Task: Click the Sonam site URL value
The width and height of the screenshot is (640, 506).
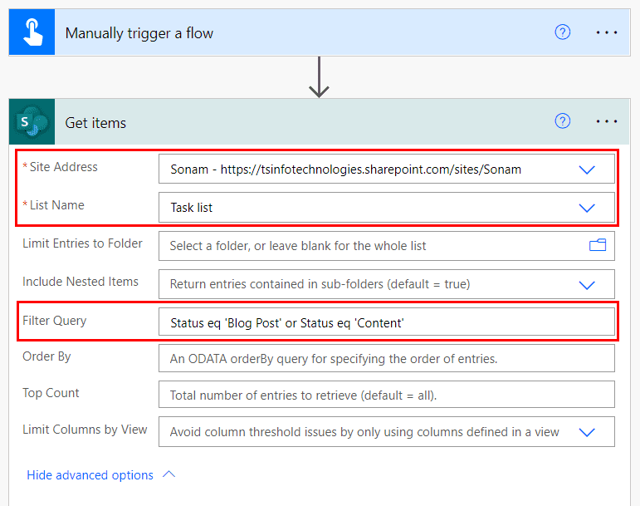Action: (345, 169)
